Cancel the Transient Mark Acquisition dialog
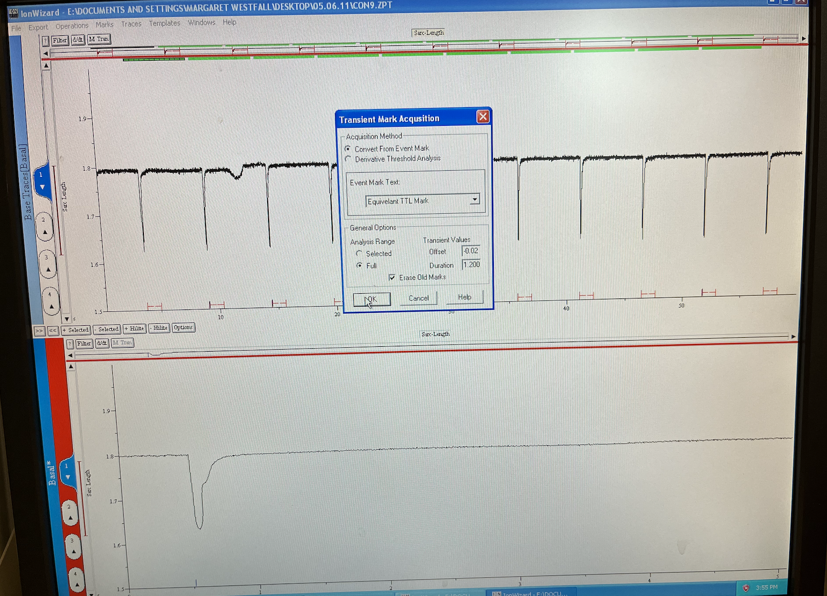The width and height of the screenshot is (827, 596). [418, 298]
